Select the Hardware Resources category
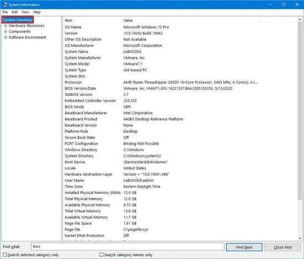The height and width of the screenshot is (259, 304). (27, 25)
